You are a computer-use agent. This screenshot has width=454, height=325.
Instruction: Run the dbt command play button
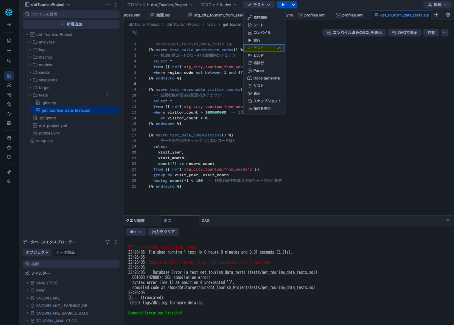[x=283, y=5]
